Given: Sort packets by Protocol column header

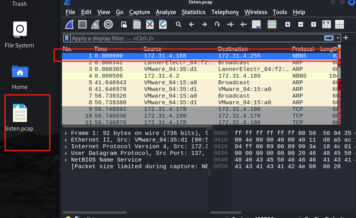Looking at the screenshot, I should (x=305, y=49).
